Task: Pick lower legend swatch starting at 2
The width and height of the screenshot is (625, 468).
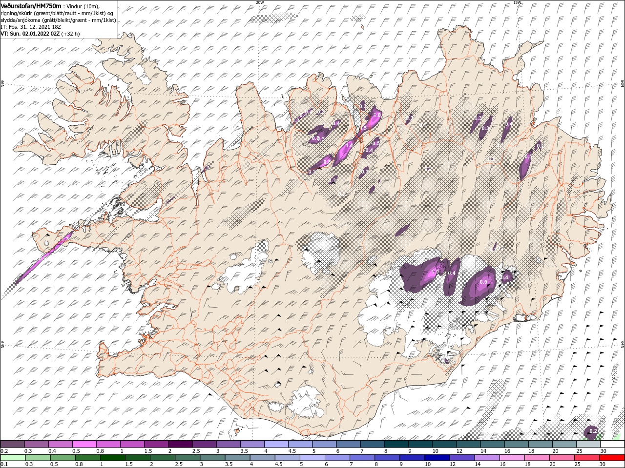Action: tap(163, 458)
